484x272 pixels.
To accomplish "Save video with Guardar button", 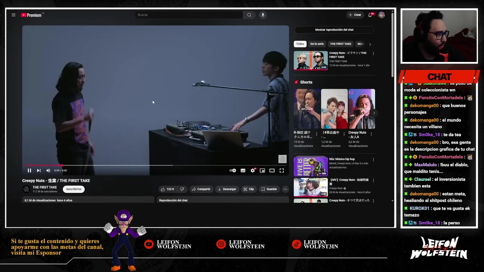I will (269, 189).
